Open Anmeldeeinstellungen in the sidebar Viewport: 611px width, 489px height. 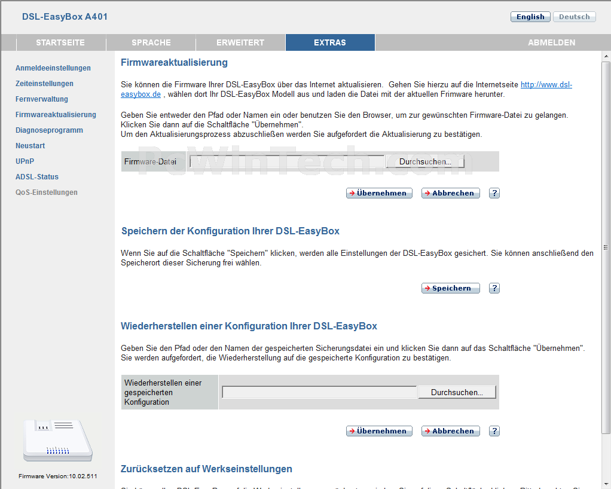tap(53, 68)
